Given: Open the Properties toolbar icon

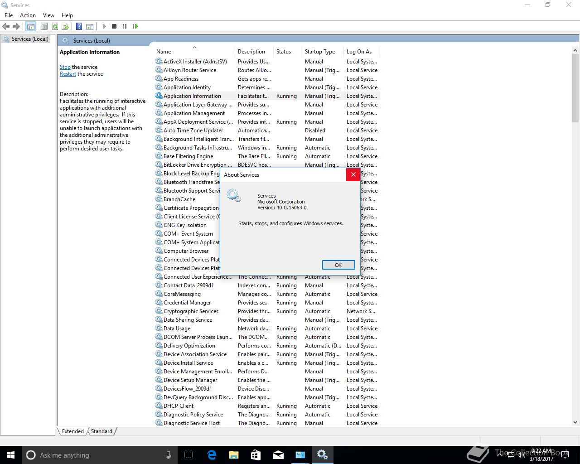Looking at the screenshot, I should pos(44,26).
